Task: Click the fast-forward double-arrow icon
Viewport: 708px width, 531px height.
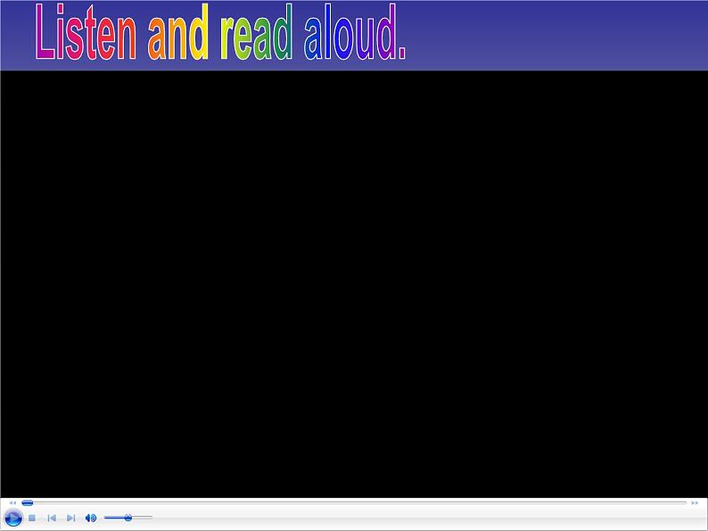Action: (x=695, y=502)
